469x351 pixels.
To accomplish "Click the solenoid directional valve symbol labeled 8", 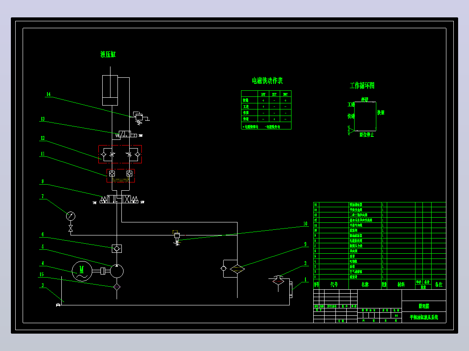I will point(119,199).
